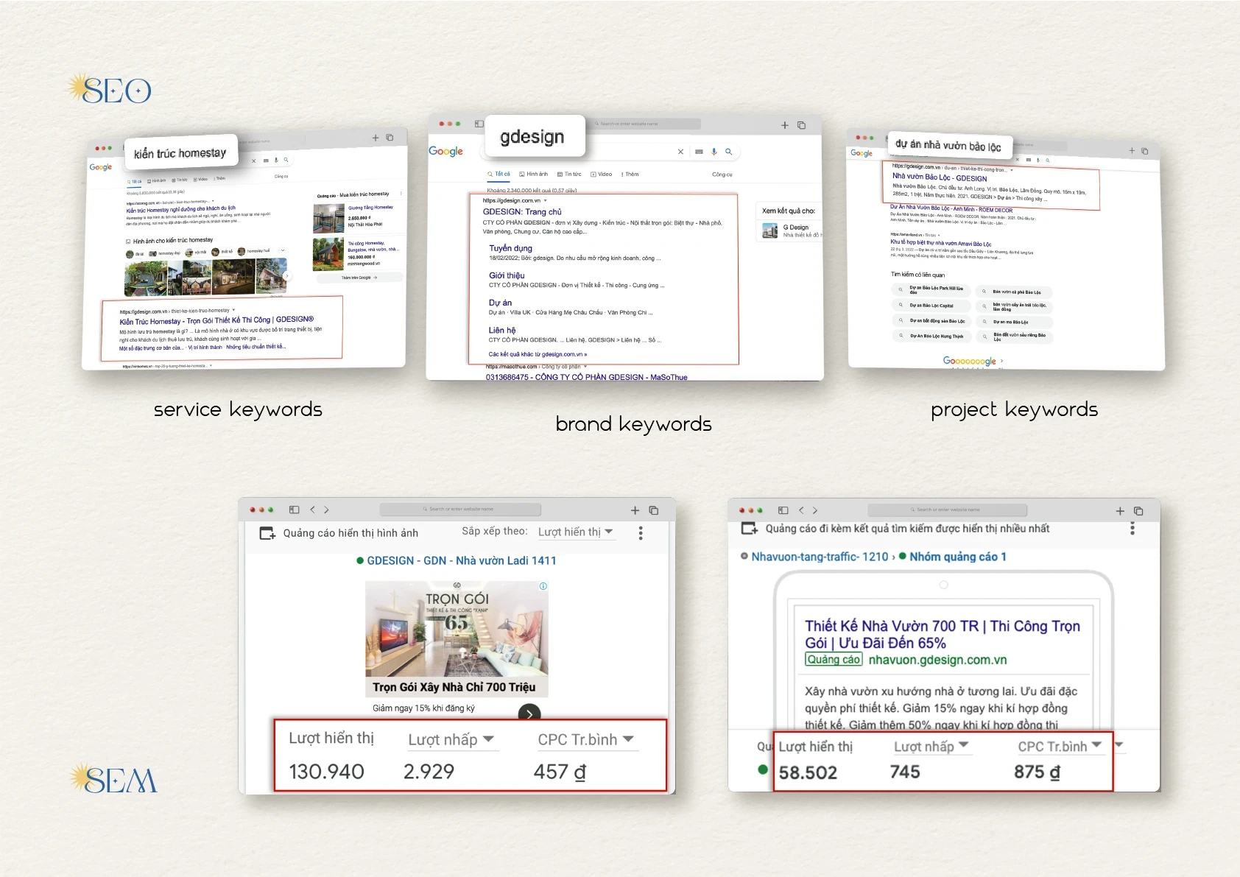
Task: Click the forward arrow in the search ads window
Action: pos(814,510)
